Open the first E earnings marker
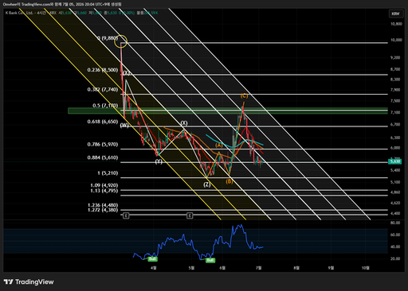Image resolution: width=408 pixels, height=291 pixels. click(126, 215)
